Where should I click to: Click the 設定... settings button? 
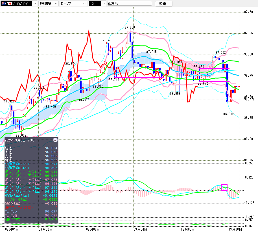[163, 4]
